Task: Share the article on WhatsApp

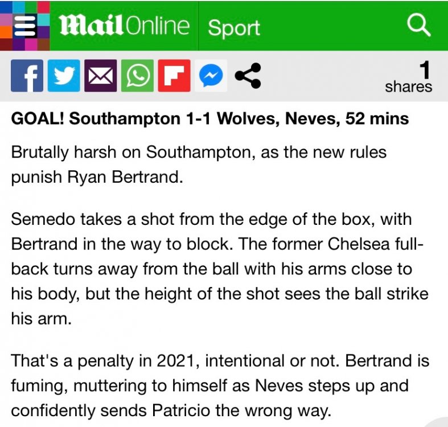Action: (x=137, y=76)
